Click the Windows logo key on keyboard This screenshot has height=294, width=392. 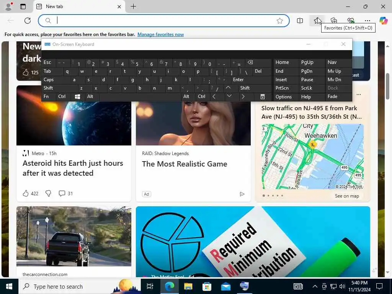point(77,97)
